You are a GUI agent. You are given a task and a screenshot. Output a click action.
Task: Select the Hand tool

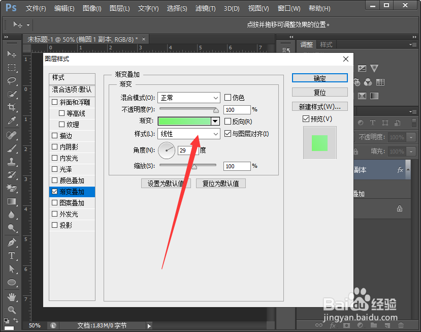(12, 297)
